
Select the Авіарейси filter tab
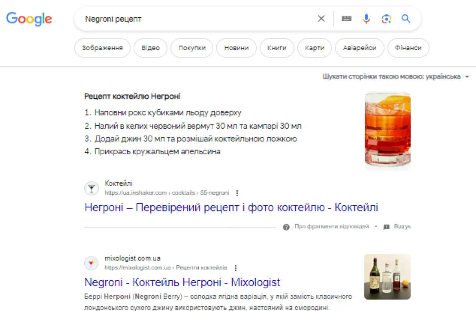pyautogui.click(x=359, y=48)
